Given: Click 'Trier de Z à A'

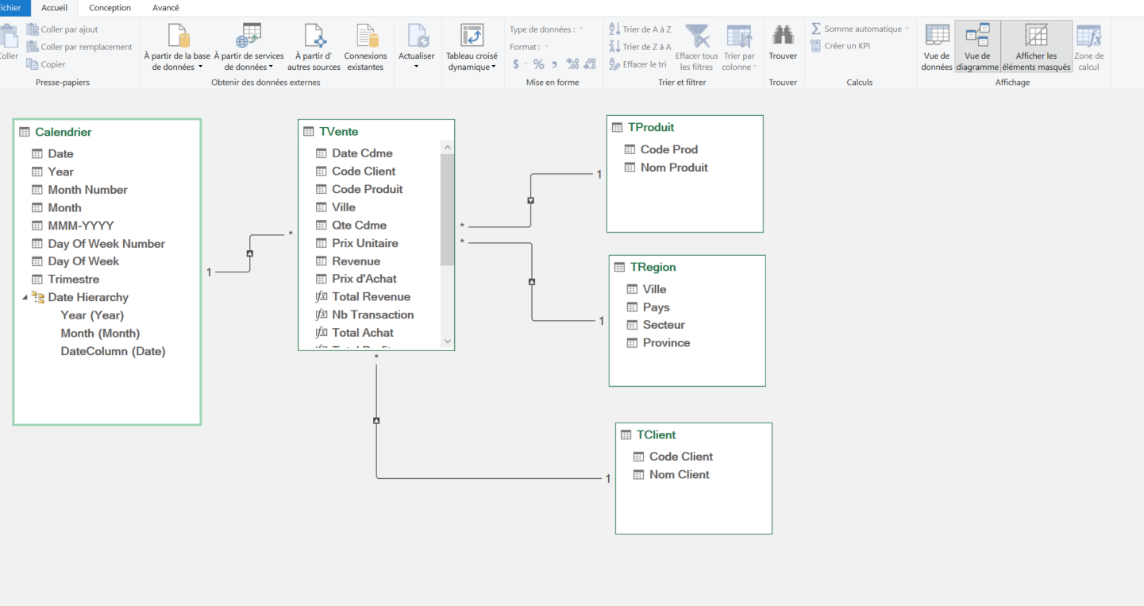Looking at the screenshot, I should click(640, 47).
